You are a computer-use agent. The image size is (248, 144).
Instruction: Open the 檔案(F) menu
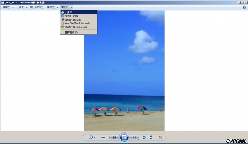[7, 7]
